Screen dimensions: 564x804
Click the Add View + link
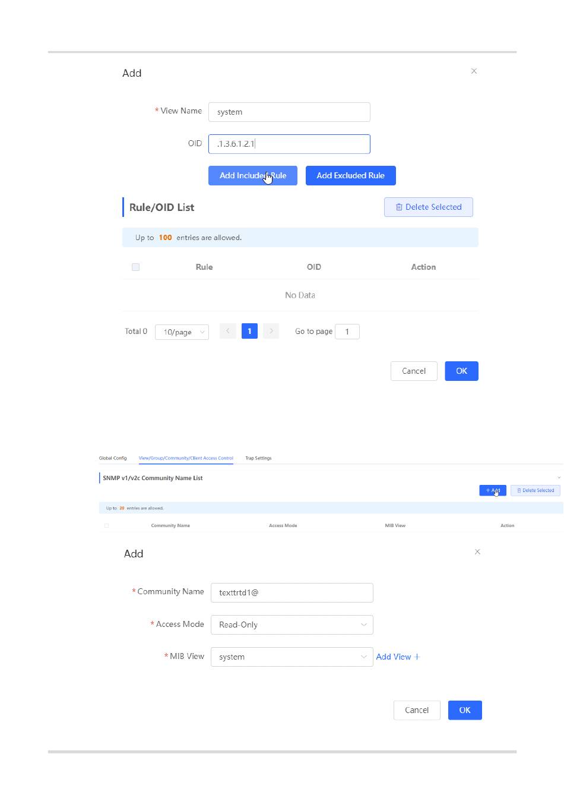pyautogui.click(x=398, y=657)
